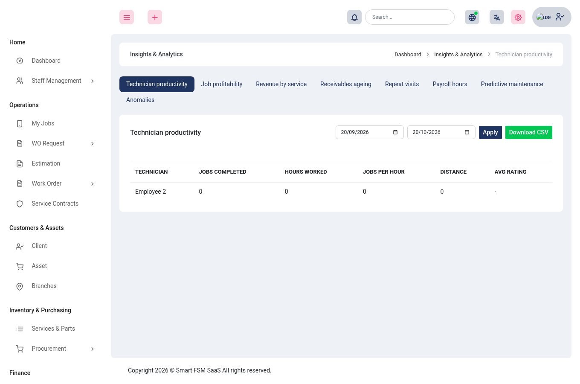Expand the Procurement submenu arrow
Image resolution: width=580 pixels, height=384 pixels.
(93, 349)
